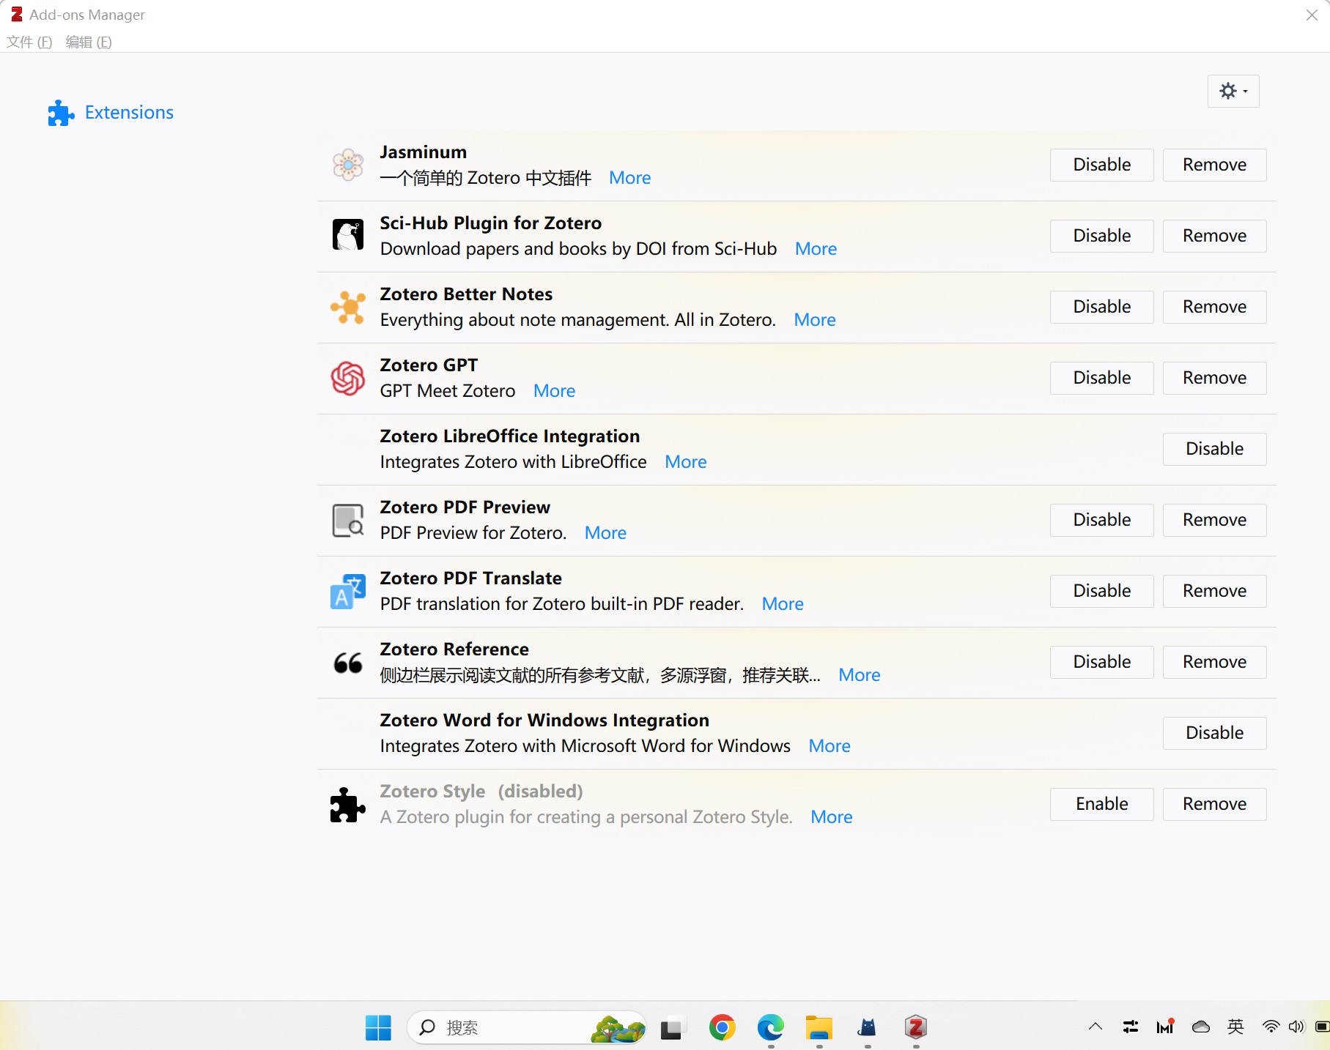Remove Zotero Reference
Image resolution: width=1330 pixels, height=1050 pixels.
pos(1214,662)
